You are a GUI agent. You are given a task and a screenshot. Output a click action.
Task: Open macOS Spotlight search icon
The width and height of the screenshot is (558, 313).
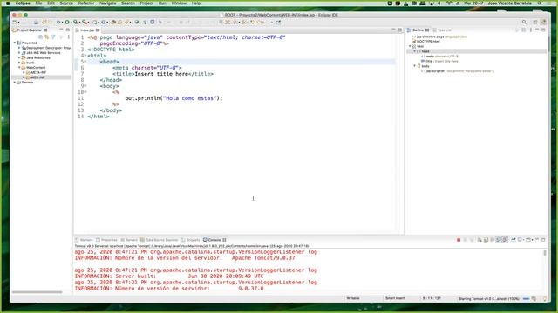(x=540, y=3)
